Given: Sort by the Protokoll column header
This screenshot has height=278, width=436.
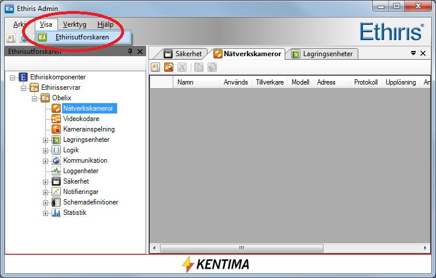Looking at the screenshot, I should coord(366,82).
